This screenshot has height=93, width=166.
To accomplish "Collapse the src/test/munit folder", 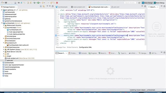I will [4, 43].
